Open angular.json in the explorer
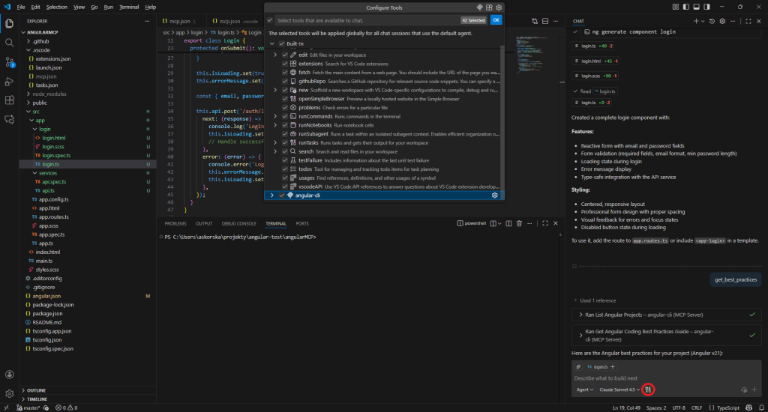Screen dimensions: 768x412 tap(46, 296)
